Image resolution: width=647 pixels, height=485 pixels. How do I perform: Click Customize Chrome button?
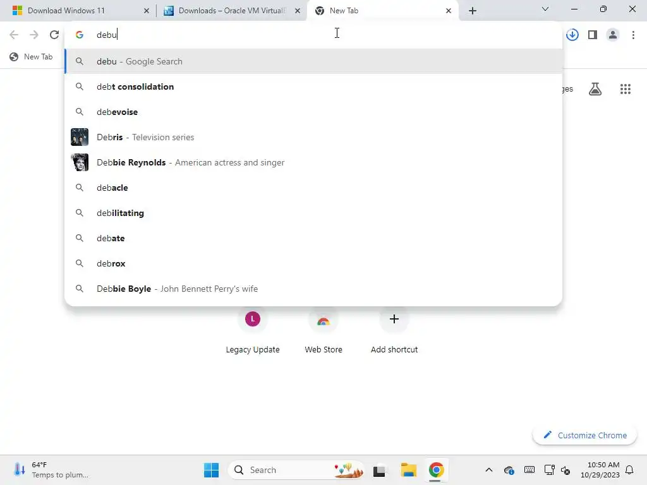coord(584,435)
